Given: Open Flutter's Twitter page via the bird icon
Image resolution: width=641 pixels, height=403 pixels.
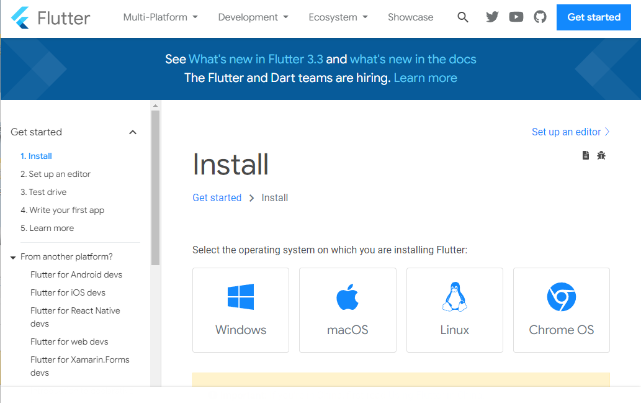Looking at the screenshot, I should [492, 17].
